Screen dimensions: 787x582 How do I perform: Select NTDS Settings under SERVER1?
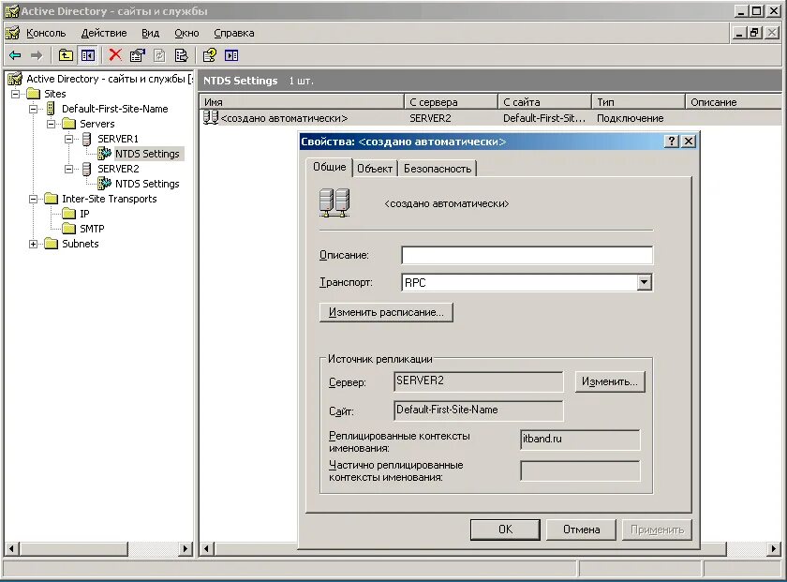tap(147, 154)
